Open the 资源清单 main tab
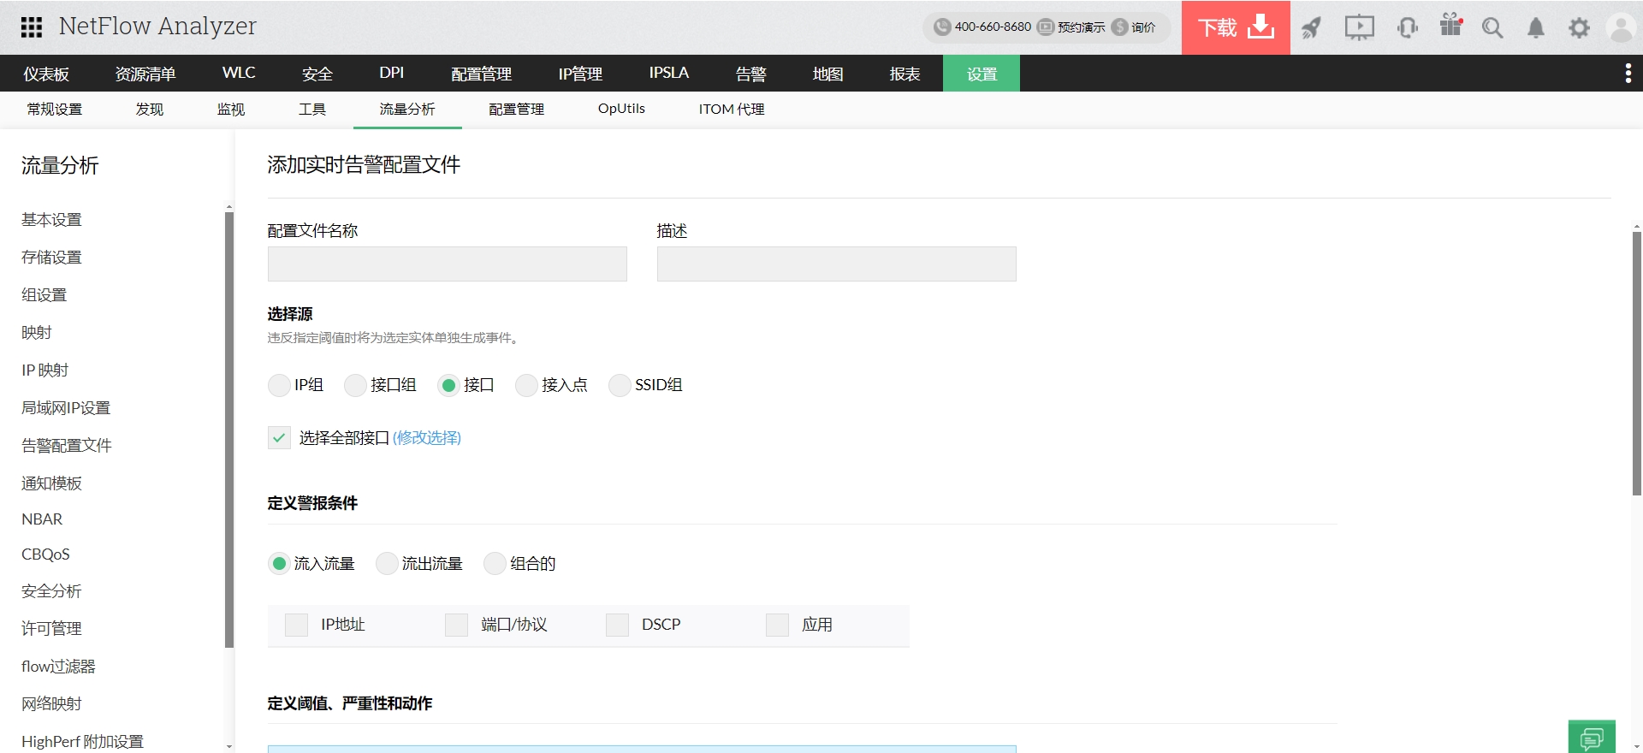Viewport: 1643px width, 753px height. 145,74
